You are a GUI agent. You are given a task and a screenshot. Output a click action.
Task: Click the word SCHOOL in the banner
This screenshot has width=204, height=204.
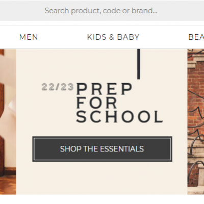(x=119, y=117)
